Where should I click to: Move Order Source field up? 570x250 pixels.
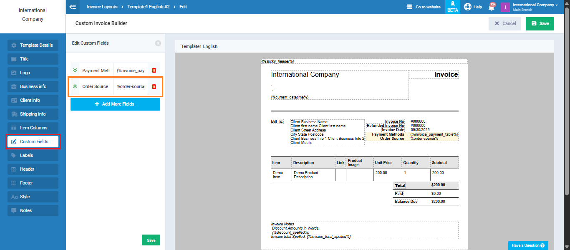click(x=75, y=86)
